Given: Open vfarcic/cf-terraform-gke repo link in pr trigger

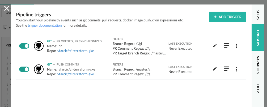Looking at the screenshot, I should [76, 51].
